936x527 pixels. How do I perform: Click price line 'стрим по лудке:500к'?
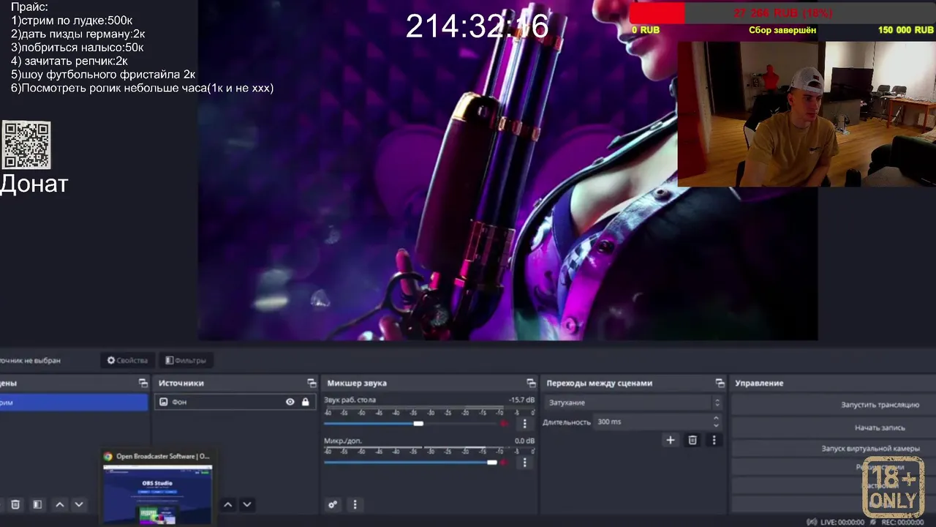tap(72, 20)
